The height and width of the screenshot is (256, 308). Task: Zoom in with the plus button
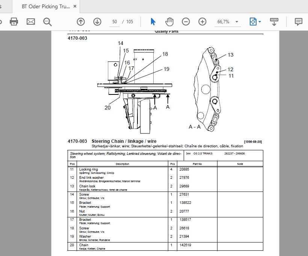click(202, 22)
